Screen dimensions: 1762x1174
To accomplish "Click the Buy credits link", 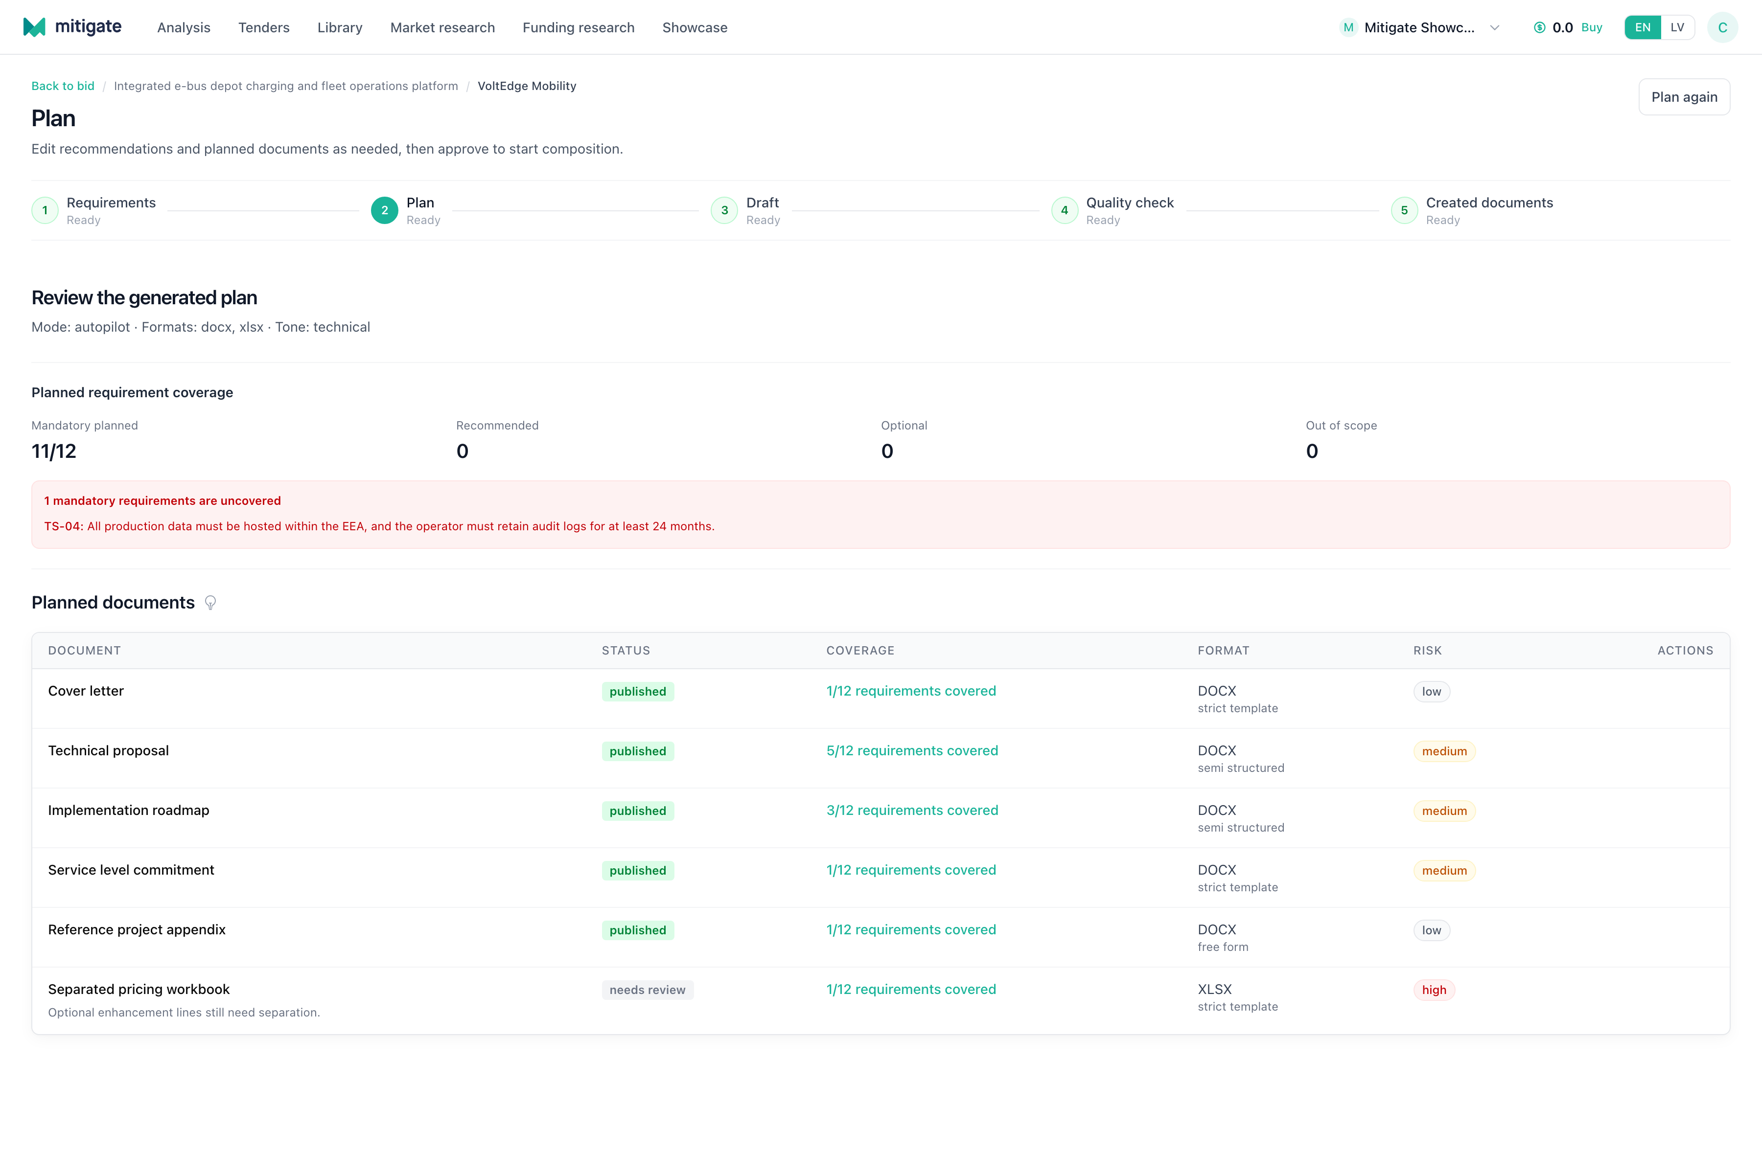I will (x=1592, y=28).
